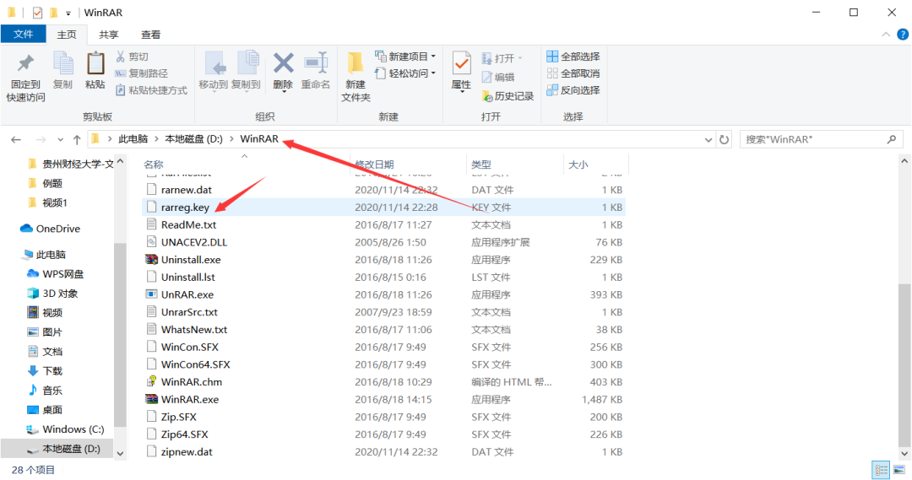Open the 文件 menu tab
This screenshot has height=480, width=912.
[23, 35]
